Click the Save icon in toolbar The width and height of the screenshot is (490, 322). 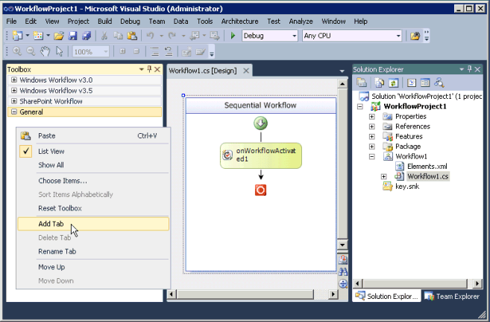73,36
